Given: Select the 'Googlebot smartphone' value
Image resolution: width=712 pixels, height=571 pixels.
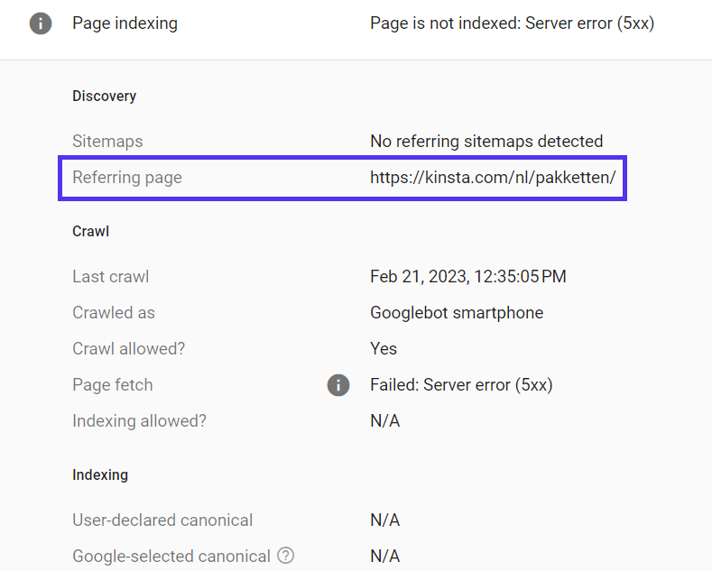Looking at the screenshot, I should point(457,313).
